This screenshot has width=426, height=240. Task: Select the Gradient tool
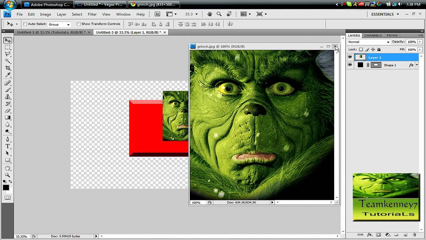[8, 117]
